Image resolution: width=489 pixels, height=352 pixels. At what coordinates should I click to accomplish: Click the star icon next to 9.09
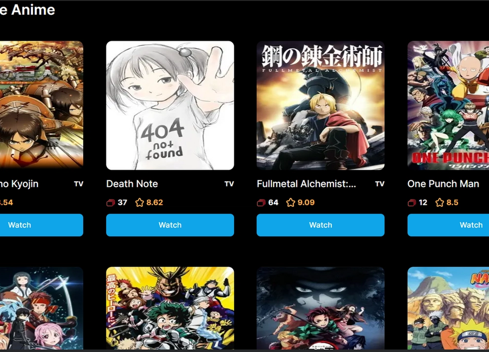290,202
